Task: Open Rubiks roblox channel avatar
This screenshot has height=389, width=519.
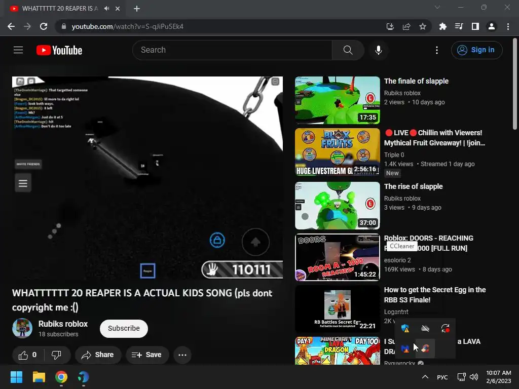Action: [x=22, y=328]
